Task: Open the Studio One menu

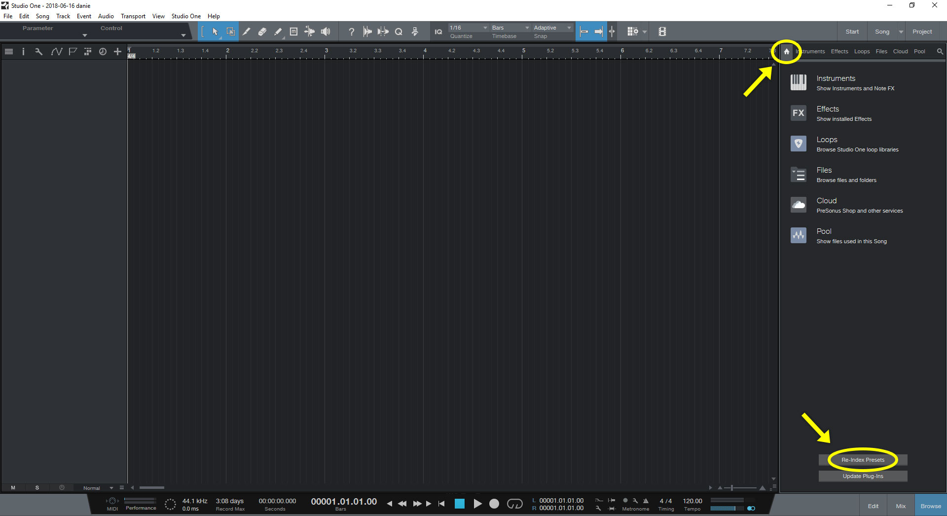Action: point(186,16)
